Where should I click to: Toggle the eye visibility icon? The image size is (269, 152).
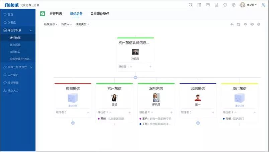pyautogui.click(x=245, y=24)
